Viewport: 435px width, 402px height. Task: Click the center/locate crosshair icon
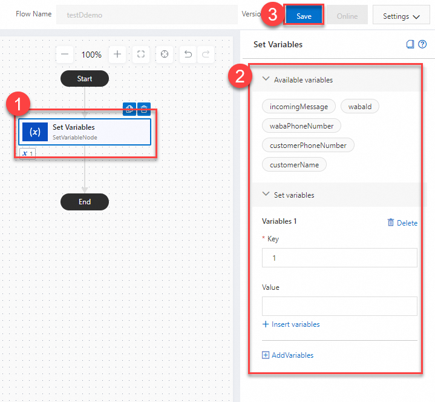(x=165, y=54)
